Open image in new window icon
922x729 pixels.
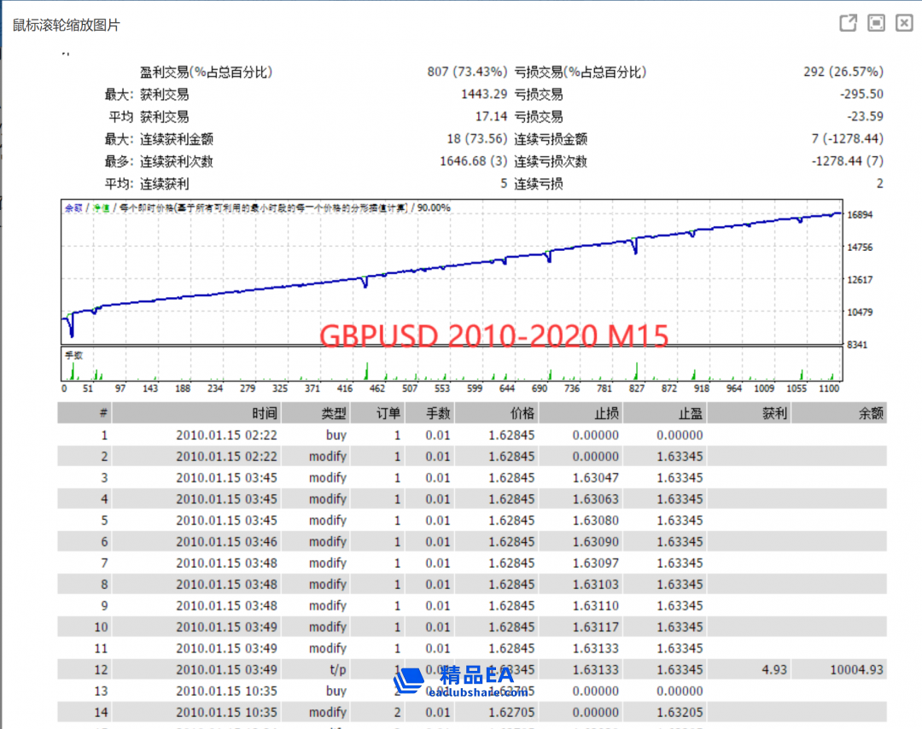point(848,23)
